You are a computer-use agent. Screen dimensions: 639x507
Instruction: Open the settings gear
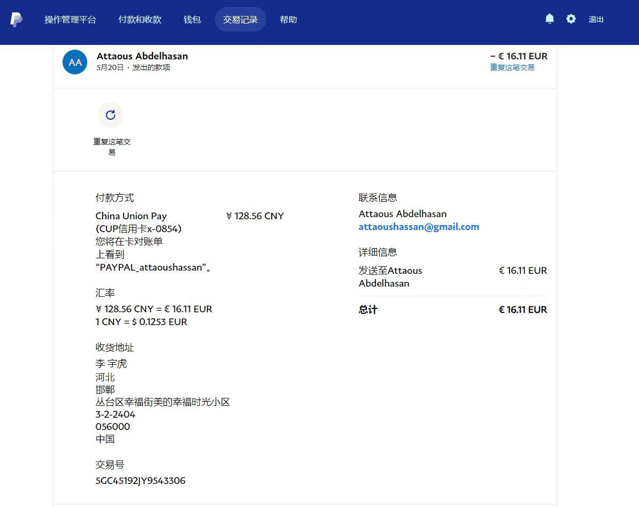coord(571,19)
